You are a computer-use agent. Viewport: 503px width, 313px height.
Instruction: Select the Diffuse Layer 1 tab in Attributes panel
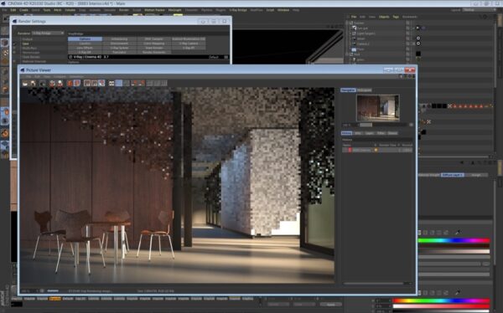[453, 175]
